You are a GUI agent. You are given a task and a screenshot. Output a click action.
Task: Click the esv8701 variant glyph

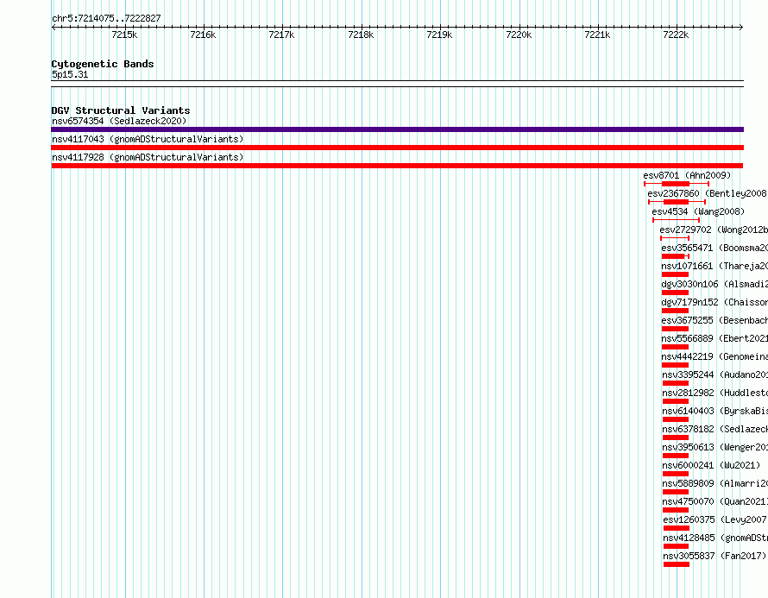tap(677, 184)
